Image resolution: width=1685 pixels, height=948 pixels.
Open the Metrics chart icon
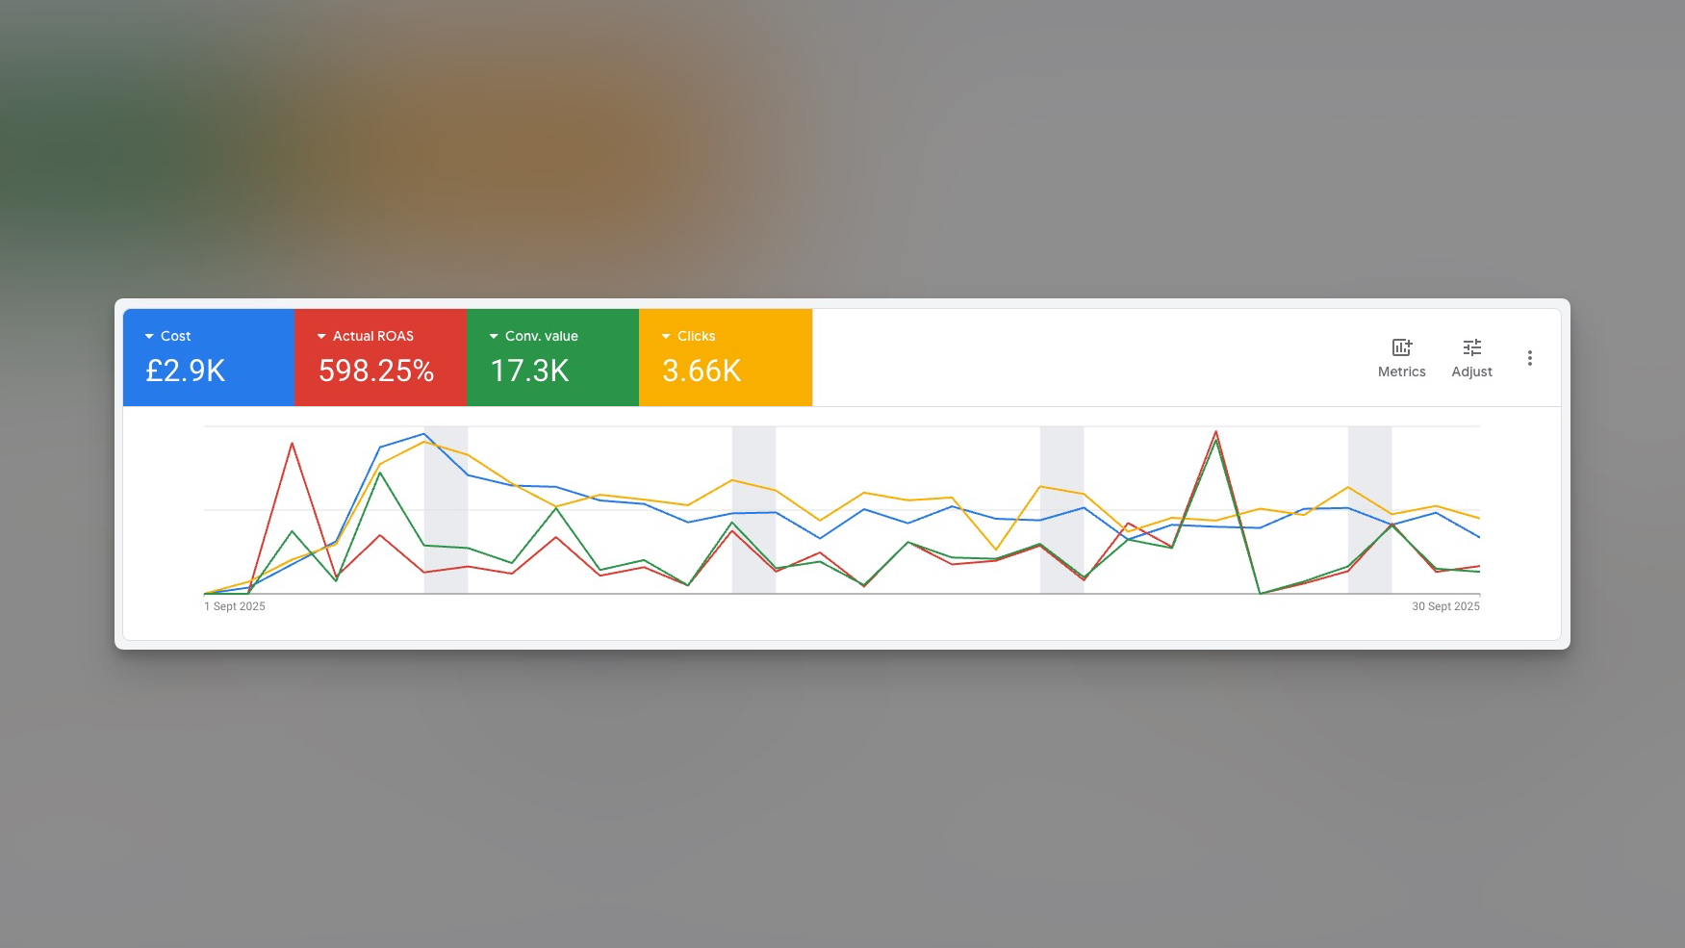pyautogui.click(x=1401, y=347)
